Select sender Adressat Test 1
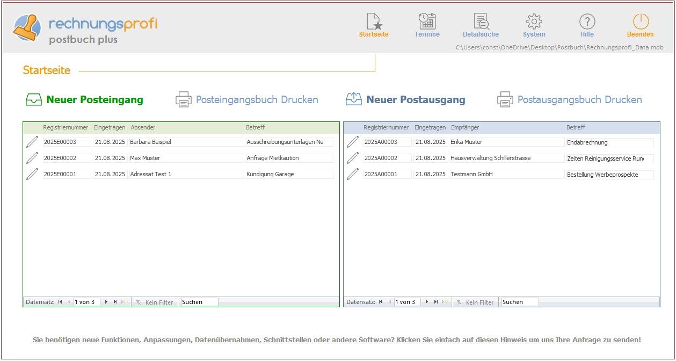The image size is (676, 361). pos(186,174)
